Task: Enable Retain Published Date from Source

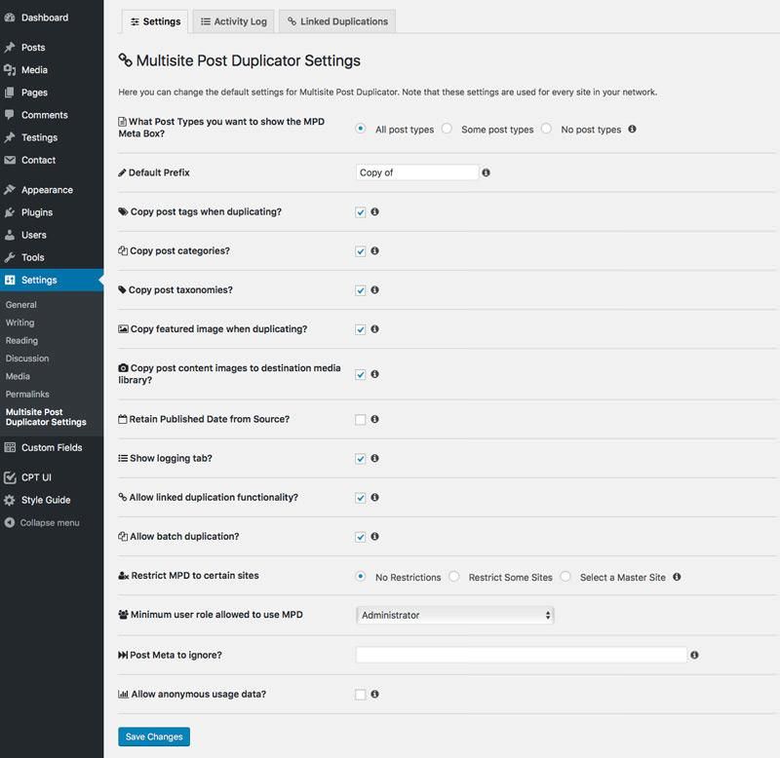Action: [x=360, y=420]
